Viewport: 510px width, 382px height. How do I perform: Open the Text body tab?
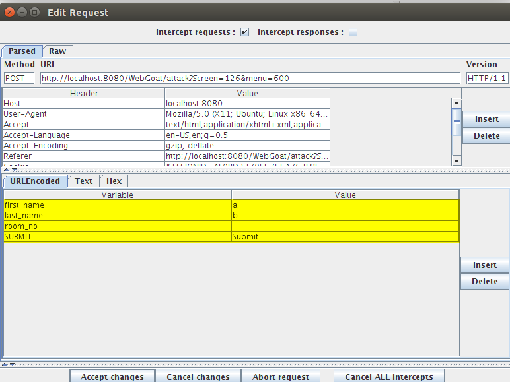pos(84,181)
